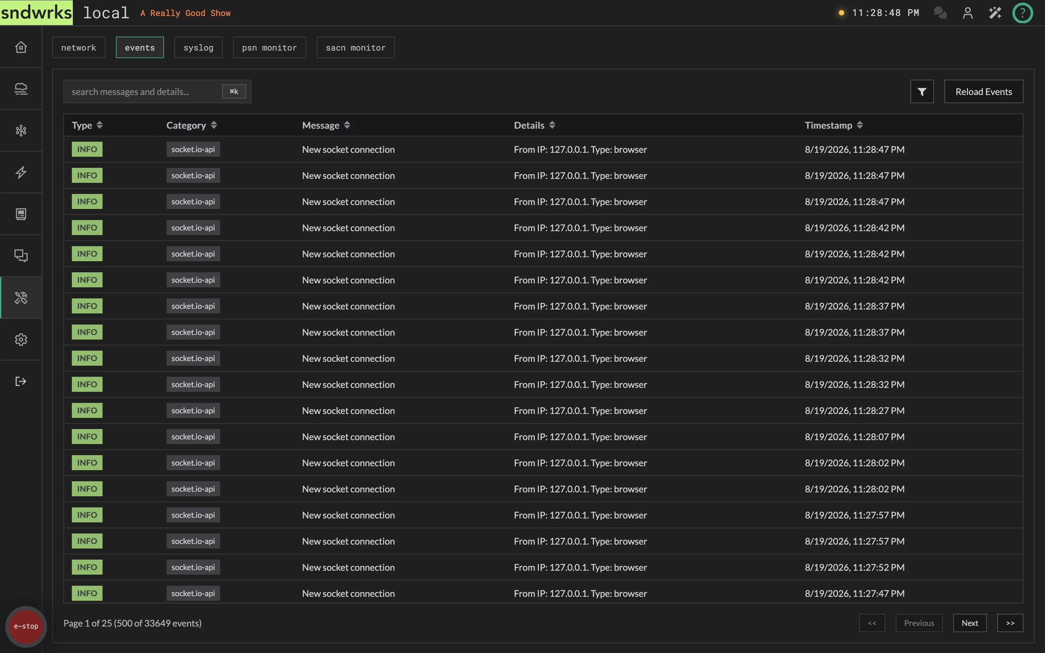1045x653 pixels.
Task: Open the lightning bolt sidebar icon
Action: point(21,172)
